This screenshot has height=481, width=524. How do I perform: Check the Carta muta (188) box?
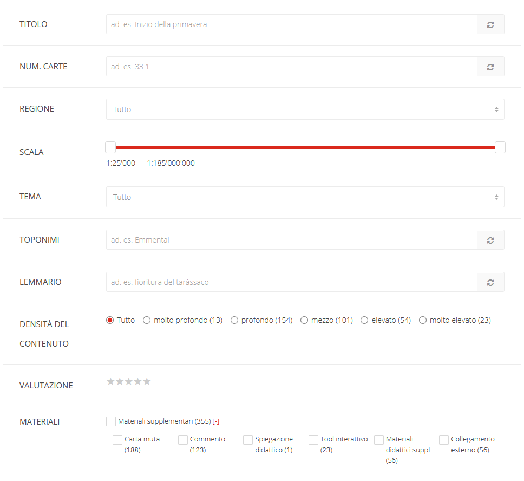pos(117,439)
